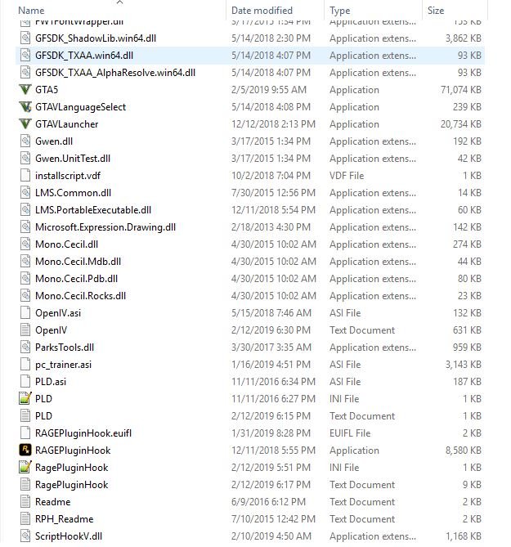Click the RPH_Readme text document icon
Screen dimensions: 511x547
(25, 518)
